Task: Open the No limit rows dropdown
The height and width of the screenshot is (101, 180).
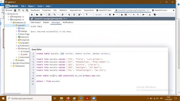Action: pyautogui.click(x=101, y=15)
